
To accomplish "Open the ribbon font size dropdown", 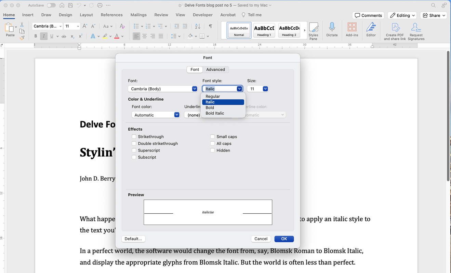I will 78,26.
